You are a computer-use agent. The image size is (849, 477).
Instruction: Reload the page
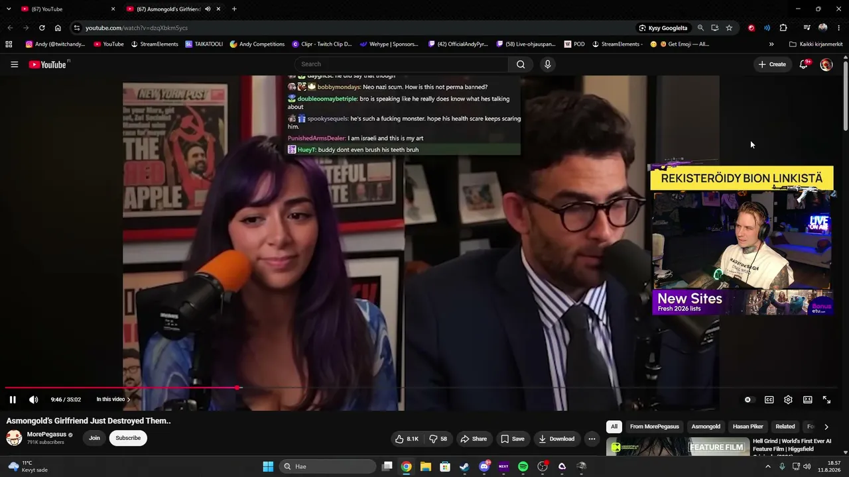pyautogui.click(x=42, y=28)
